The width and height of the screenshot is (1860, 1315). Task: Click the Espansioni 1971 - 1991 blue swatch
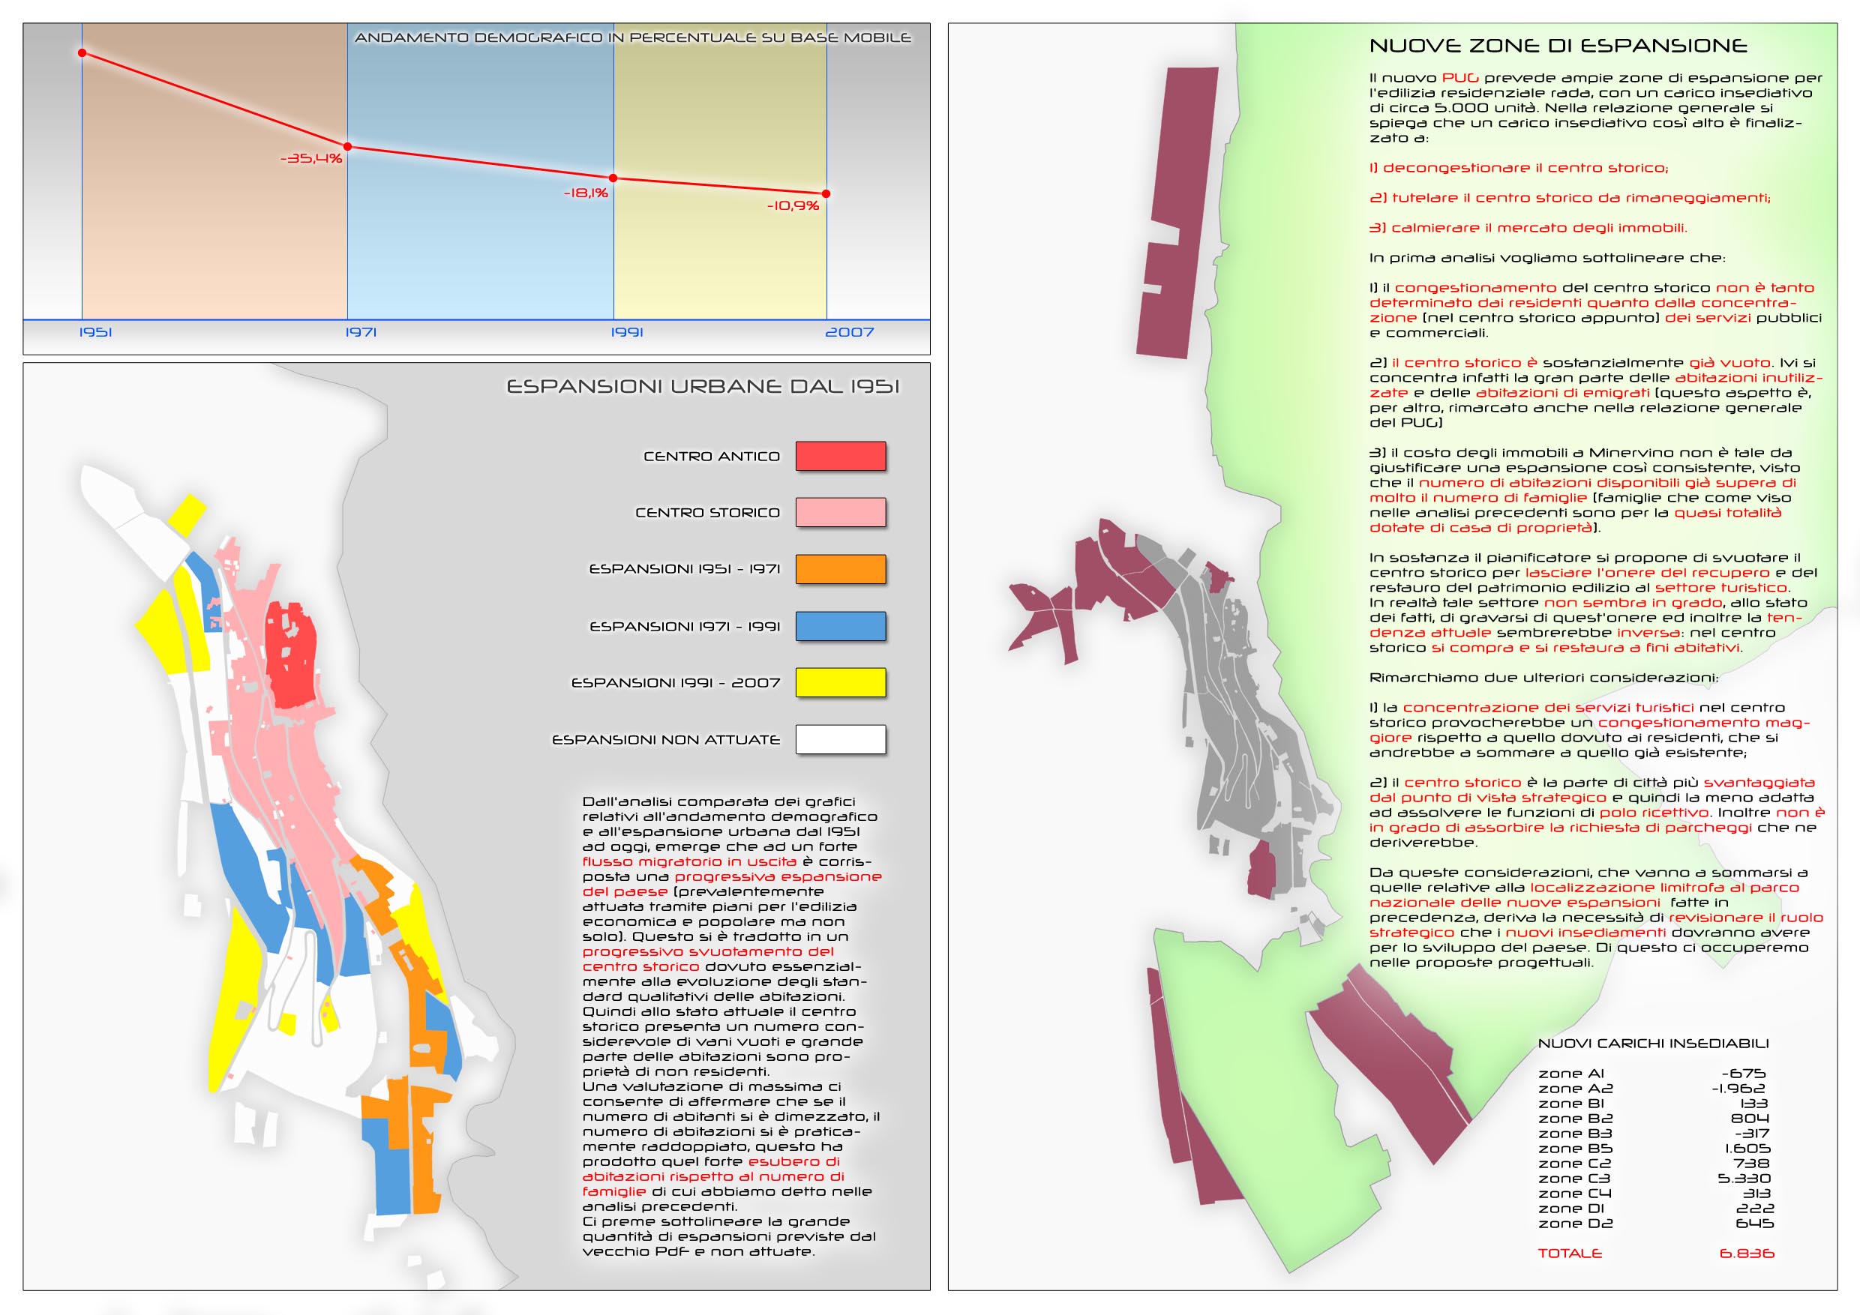(840, 626)
